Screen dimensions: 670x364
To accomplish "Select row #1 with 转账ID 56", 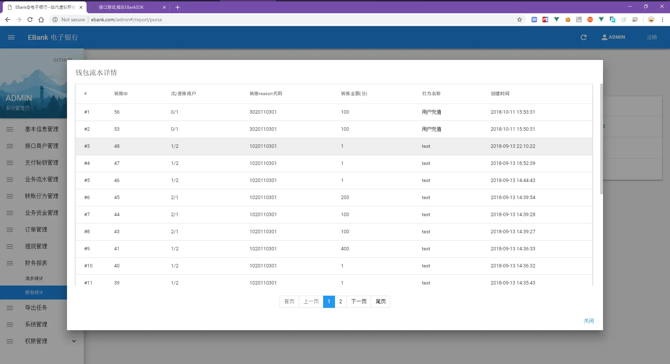I will [334, 112].
